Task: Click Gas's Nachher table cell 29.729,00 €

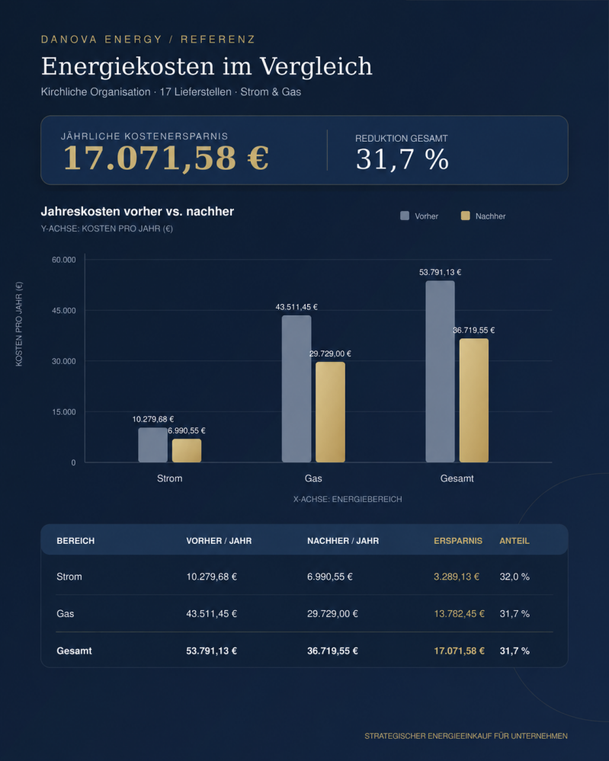Action: point(332,614)
